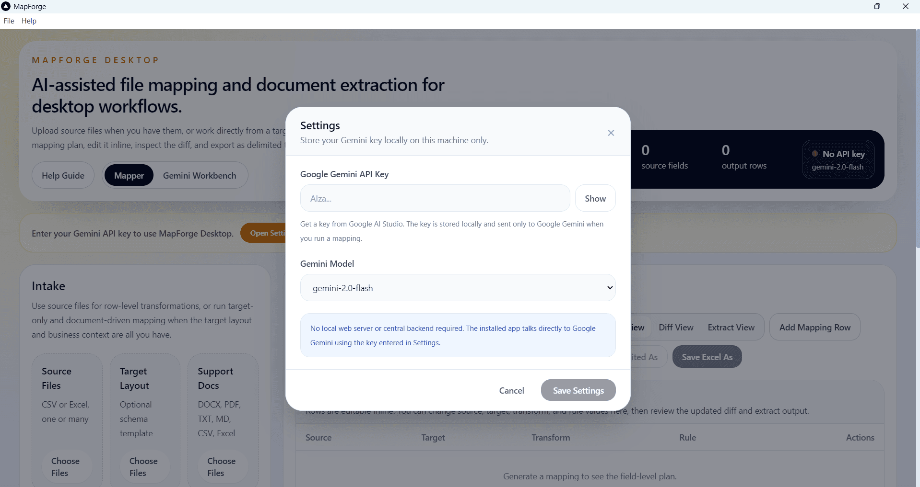Cancel the Settings dialog
The width and height of the screenshot is (920, 487).
click(x=511, y=390)
